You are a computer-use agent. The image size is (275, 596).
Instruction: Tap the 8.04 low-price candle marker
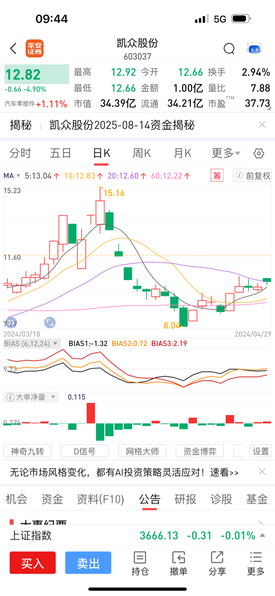click(x=172, y=325)
